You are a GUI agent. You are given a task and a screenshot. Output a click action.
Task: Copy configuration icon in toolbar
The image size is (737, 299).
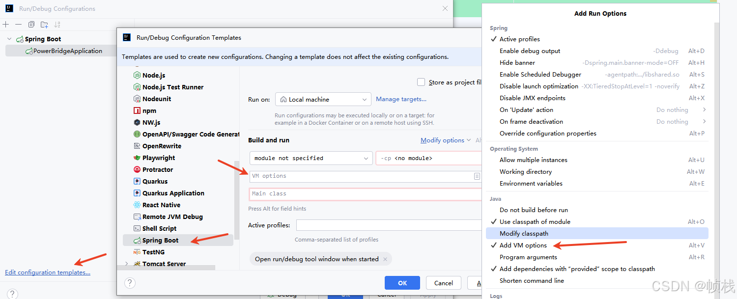[x=31, y=25]
